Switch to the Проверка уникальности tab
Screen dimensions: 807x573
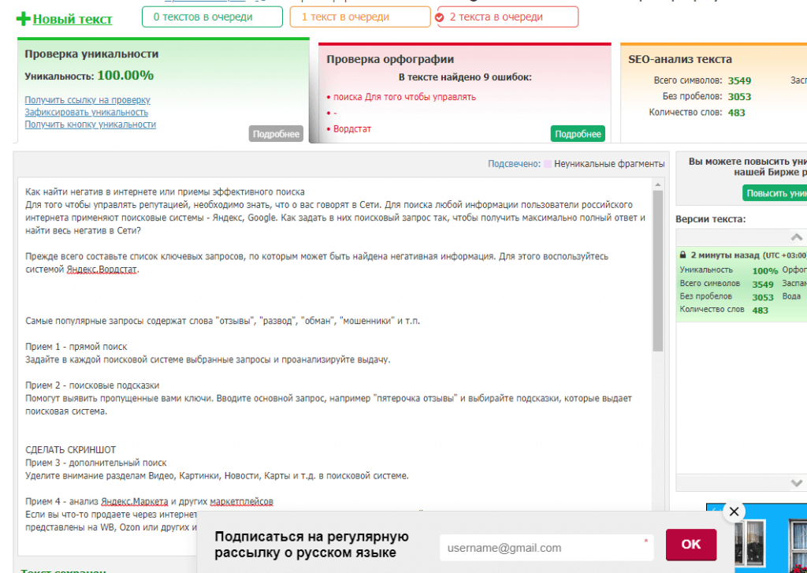[91, 54]
